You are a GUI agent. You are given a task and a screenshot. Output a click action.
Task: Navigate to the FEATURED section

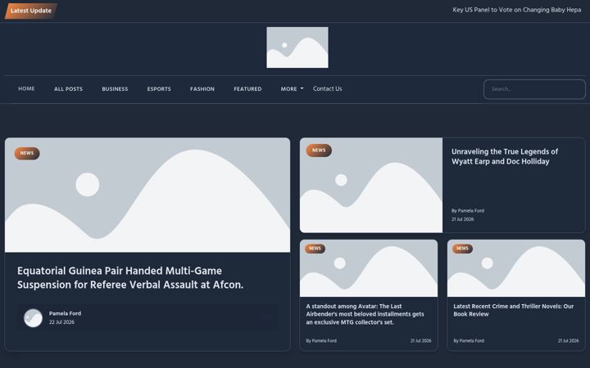click(247, 89)
